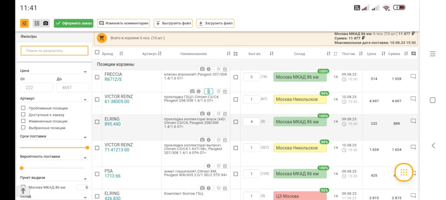Click 'Оформить заказ' green button

(74, 23)
